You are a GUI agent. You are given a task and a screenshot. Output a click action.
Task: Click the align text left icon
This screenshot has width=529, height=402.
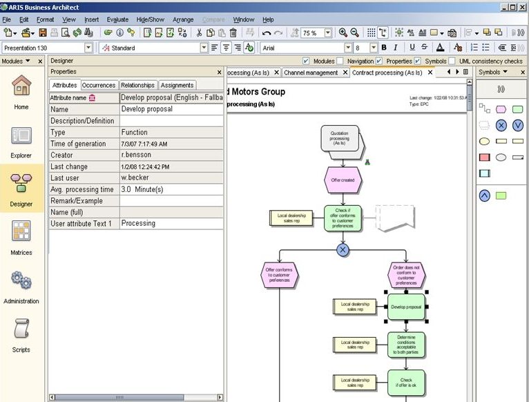(214, 48)
